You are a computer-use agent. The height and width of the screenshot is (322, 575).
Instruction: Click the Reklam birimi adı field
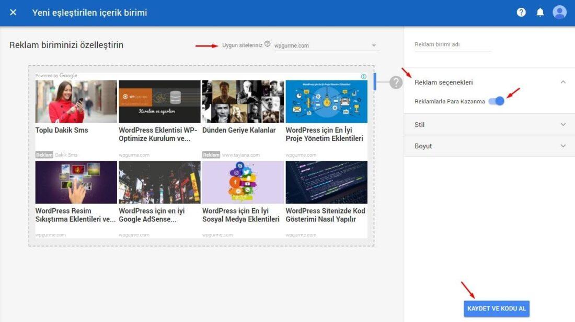[453, 45]
